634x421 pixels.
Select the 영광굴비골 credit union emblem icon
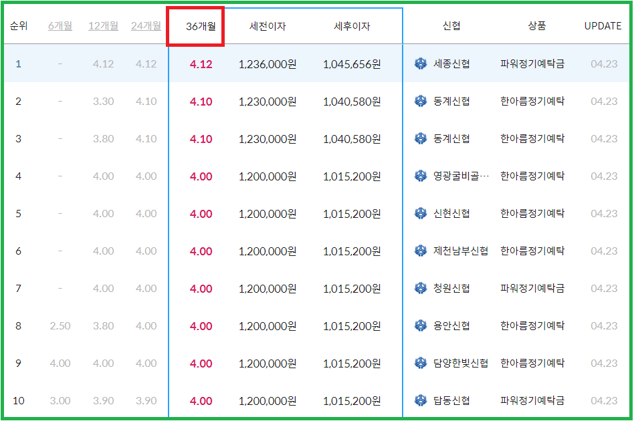pos(422,174)
